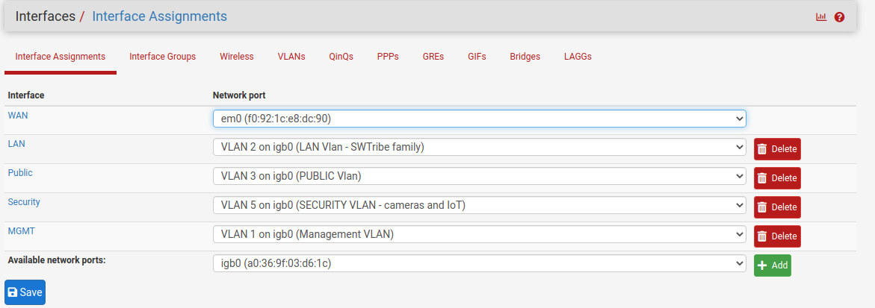The image size is (875, 308).
Task: Delete the MGMT interface assignment
Action: (777, 236)
